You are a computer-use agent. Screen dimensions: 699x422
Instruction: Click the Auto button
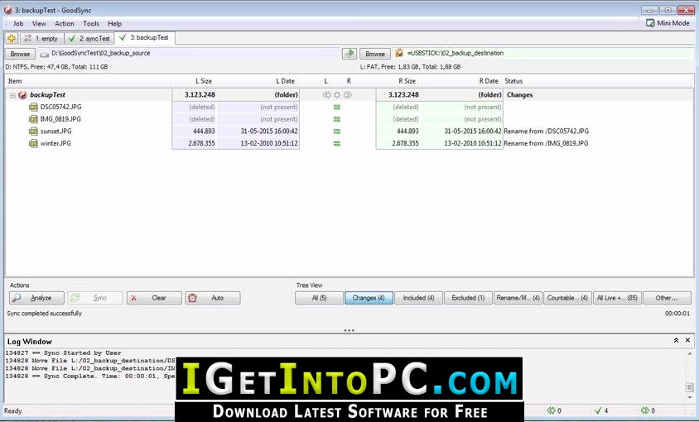click(x=213, y=298)
